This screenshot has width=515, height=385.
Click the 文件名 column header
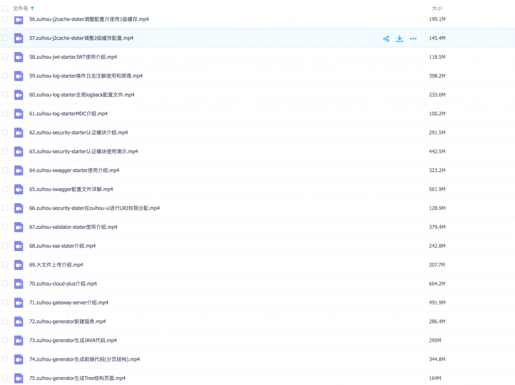20,8
